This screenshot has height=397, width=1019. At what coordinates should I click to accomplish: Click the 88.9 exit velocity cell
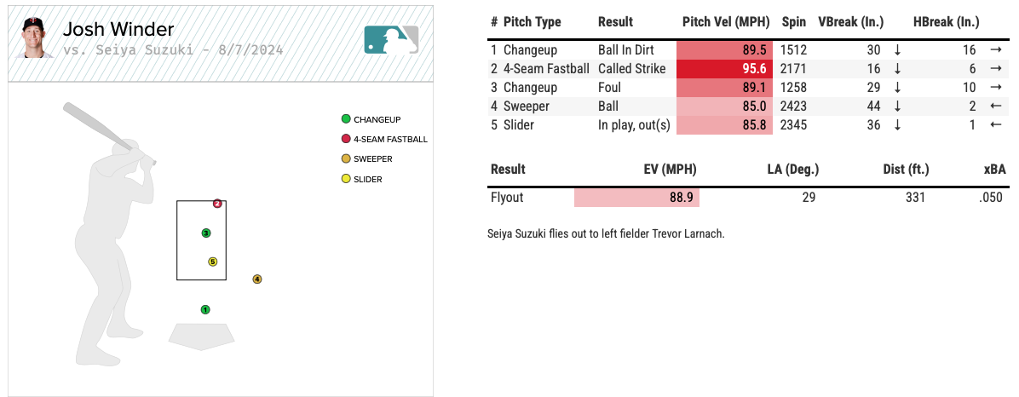[636, 198]
